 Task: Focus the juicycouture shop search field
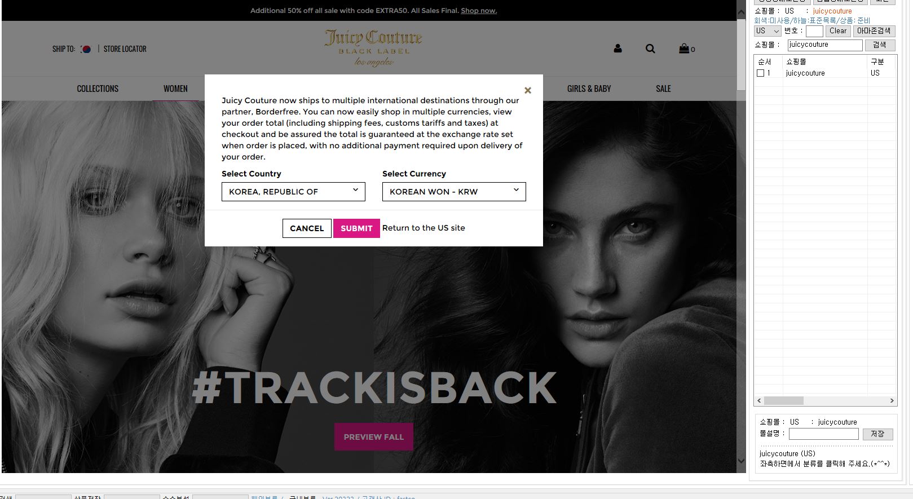coord(825,45)
